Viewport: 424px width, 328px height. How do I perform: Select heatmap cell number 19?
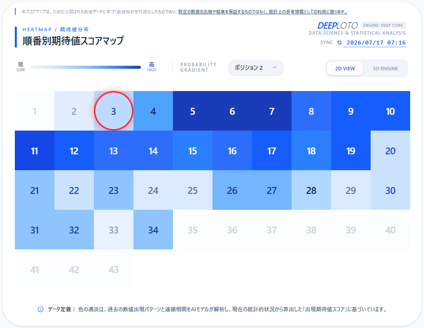tap(351, 150)
